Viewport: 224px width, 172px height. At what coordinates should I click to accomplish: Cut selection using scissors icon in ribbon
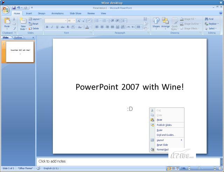14,19
